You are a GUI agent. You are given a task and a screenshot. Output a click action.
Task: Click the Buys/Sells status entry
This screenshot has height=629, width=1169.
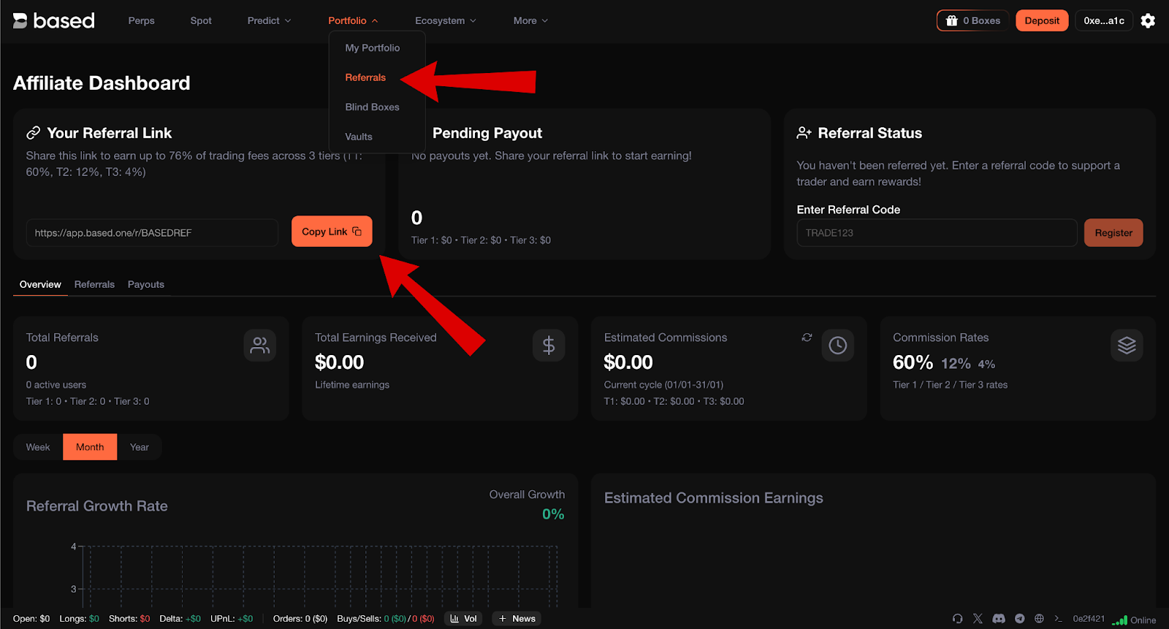pyautogui.click(x=386, y=619)
